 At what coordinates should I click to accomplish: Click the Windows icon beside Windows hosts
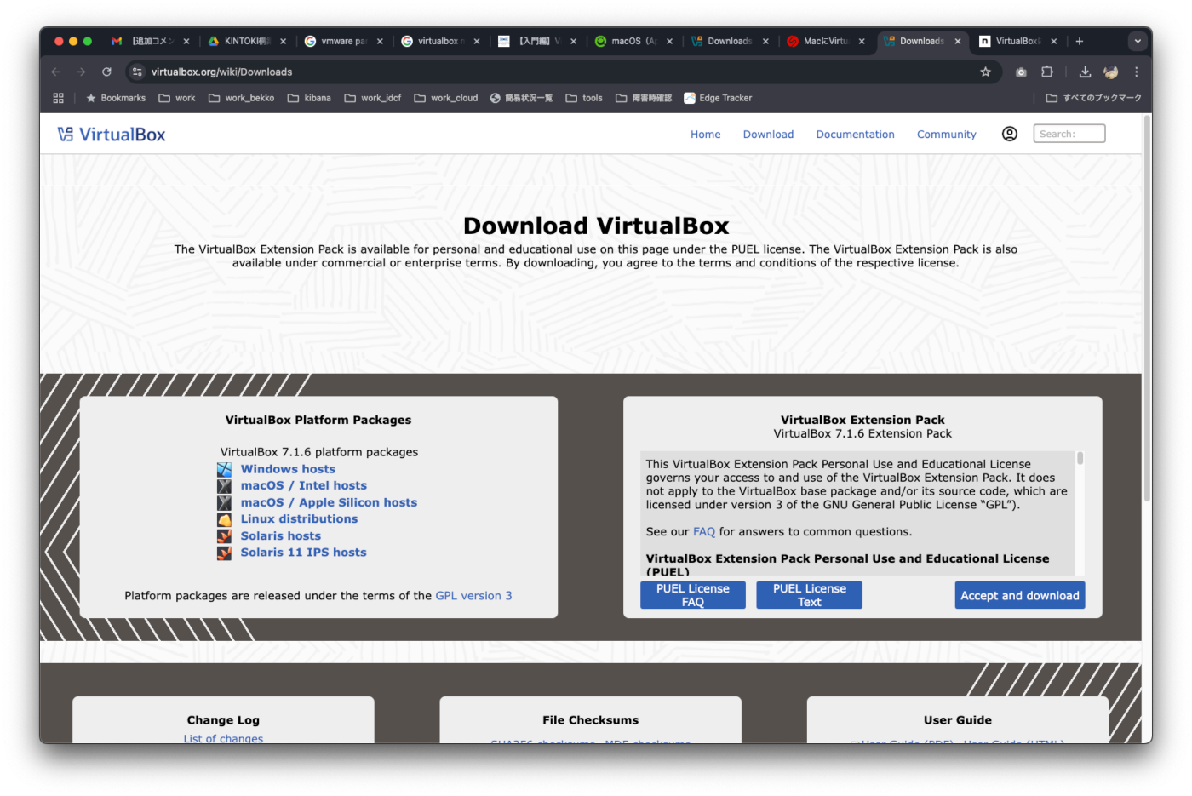224,469
